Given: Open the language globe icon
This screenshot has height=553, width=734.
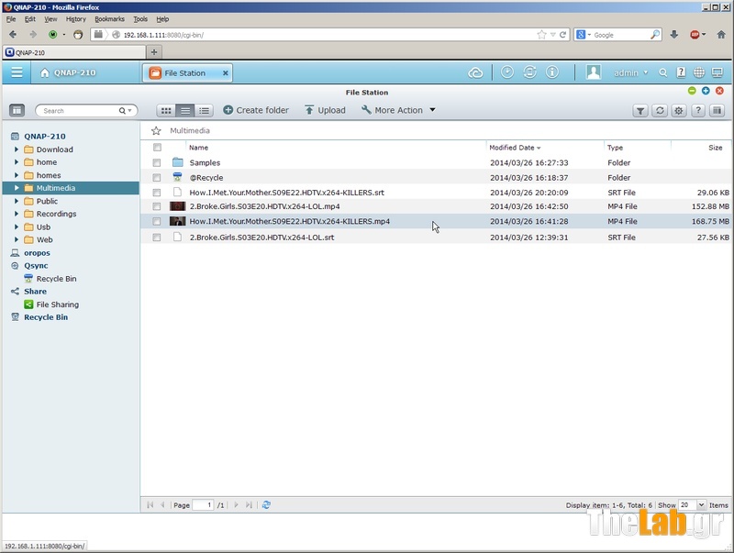Looking at the screenshot, I should pos(699,72).
